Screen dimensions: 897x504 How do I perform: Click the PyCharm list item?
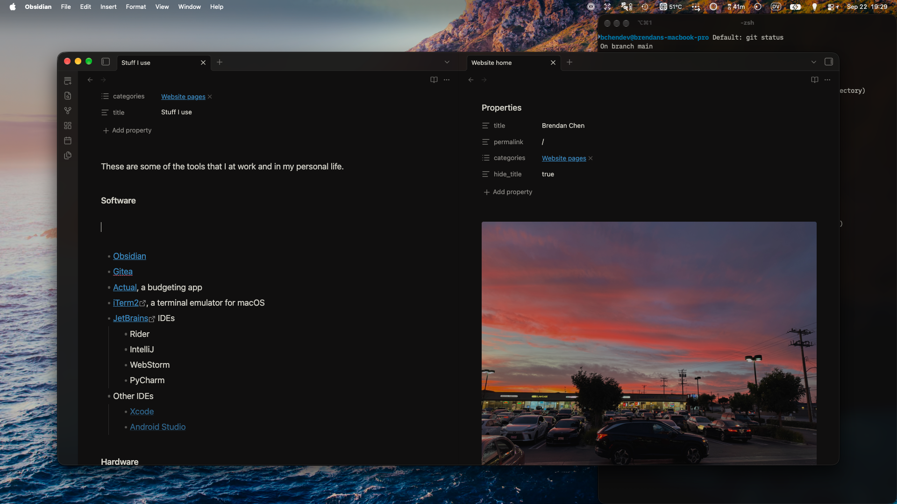click(x=147, y=380)
